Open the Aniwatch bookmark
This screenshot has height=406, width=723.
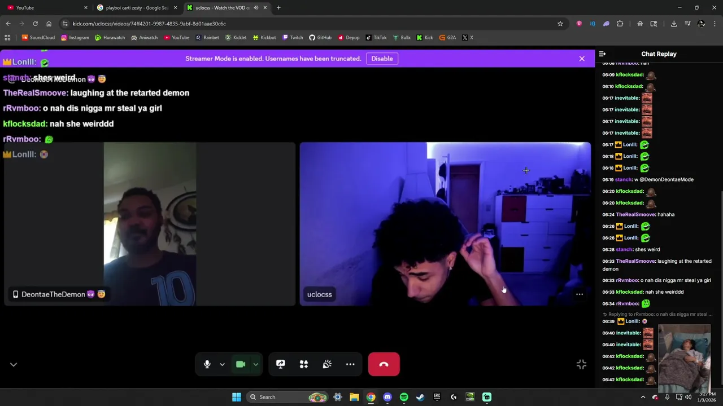point(144,38)
